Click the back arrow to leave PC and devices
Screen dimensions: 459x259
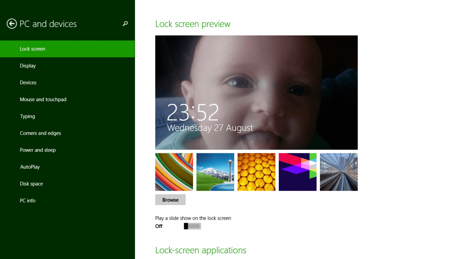[11, 23]
